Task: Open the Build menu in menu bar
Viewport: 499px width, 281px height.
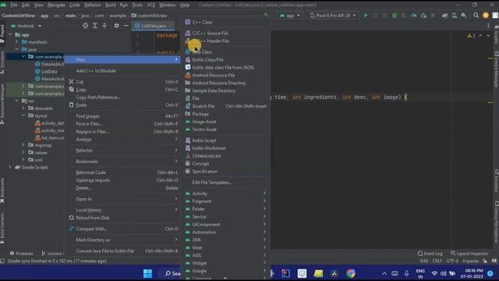Action: click(x=111, y=5)
